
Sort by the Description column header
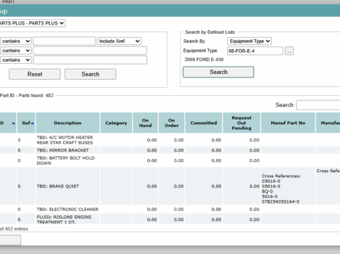(x=68, y=123)
